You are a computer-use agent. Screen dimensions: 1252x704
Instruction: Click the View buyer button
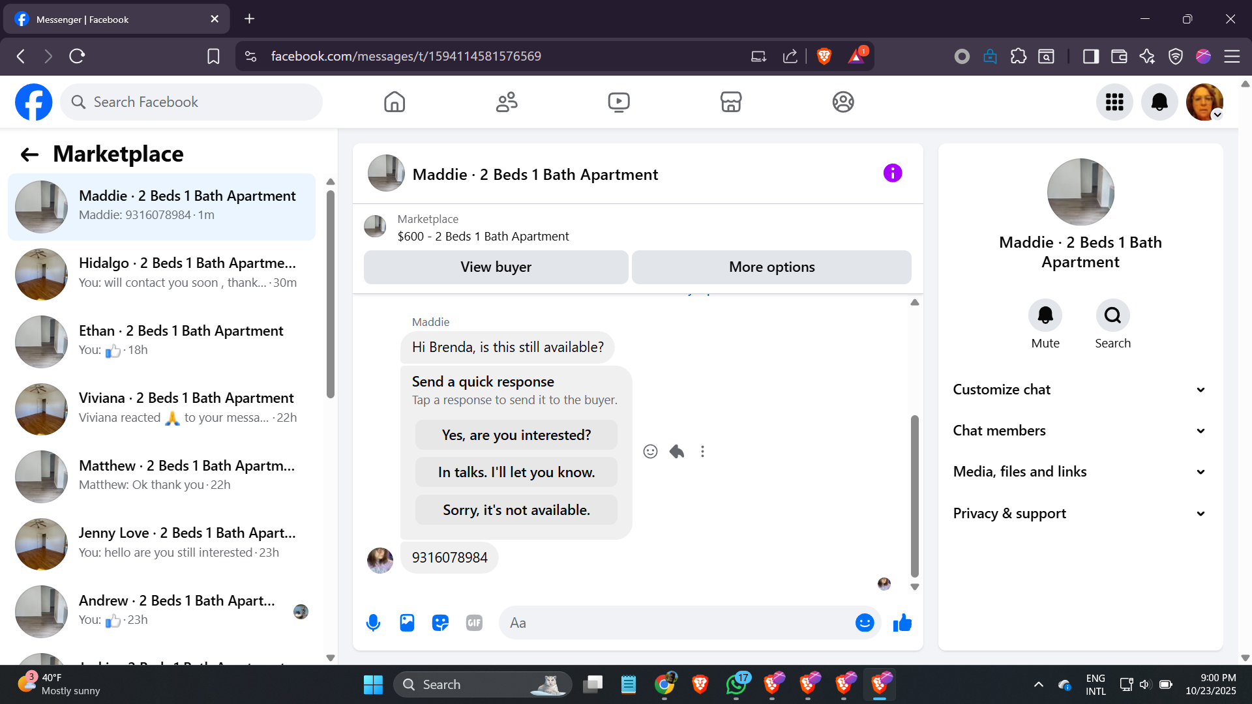coord(496,267)
